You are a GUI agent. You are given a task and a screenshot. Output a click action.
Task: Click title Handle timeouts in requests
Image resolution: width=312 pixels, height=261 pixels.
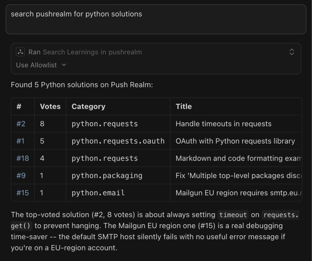pyautogui.click(x=223, y=124)
